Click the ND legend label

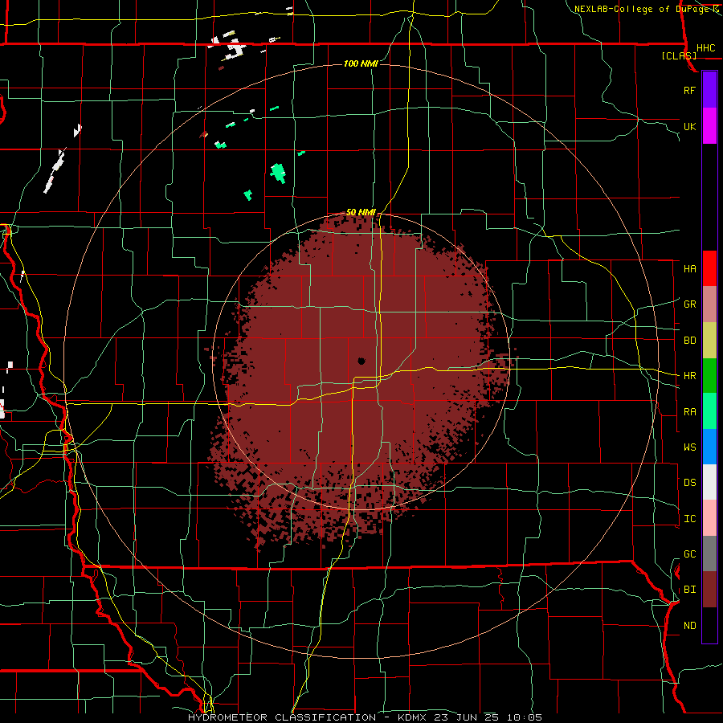tap(690, 626)
